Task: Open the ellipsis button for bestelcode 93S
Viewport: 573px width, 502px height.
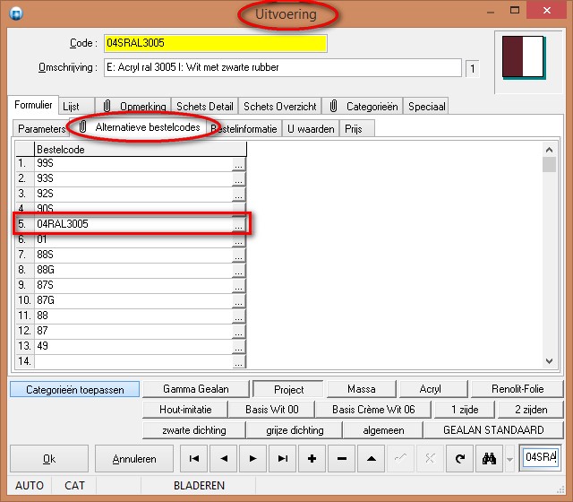Action: 239,180
